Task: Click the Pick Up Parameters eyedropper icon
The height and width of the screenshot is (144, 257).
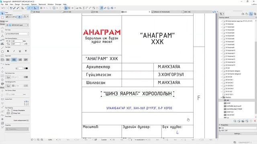Action: (x=14, y=8)
